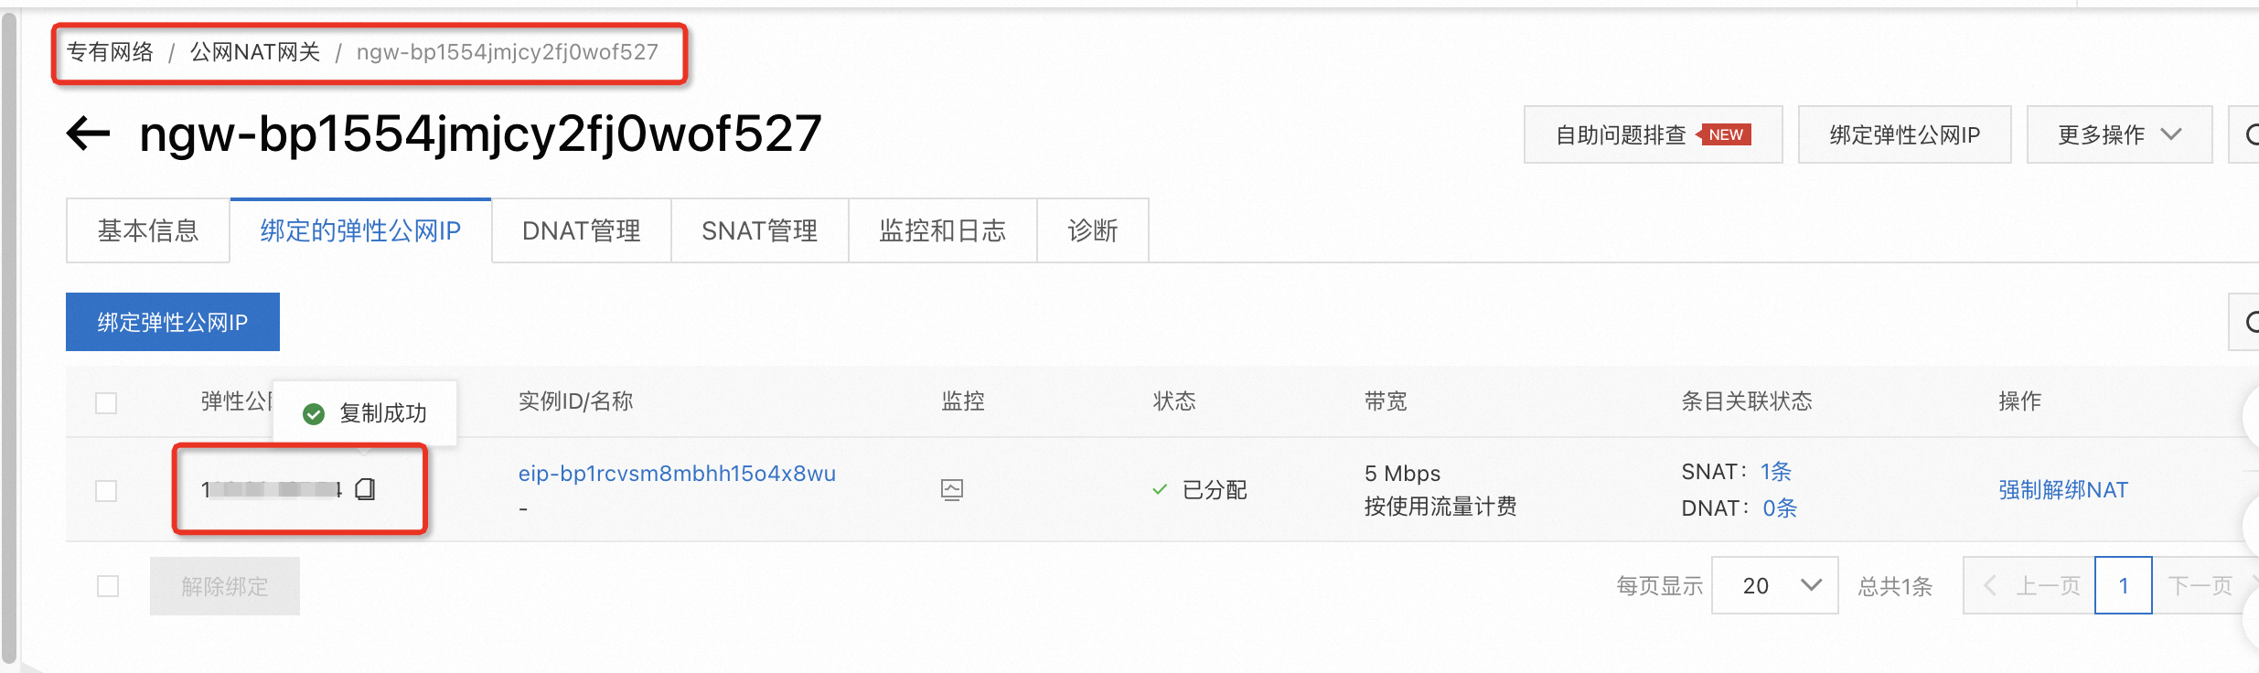
Task: Click the NEW badge on 自助问题排查
Action: 1725,134
